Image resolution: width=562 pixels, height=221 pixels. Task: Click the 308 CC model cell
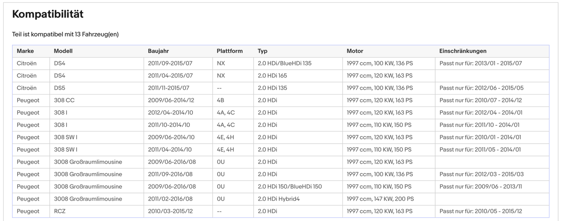point(64,100)
